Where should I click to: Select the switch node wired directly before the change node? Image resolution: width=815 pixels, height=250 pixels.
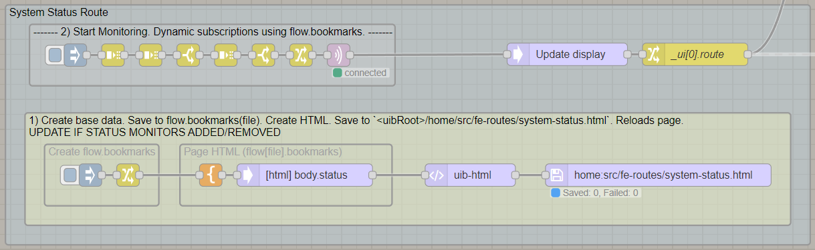(263, 55)
